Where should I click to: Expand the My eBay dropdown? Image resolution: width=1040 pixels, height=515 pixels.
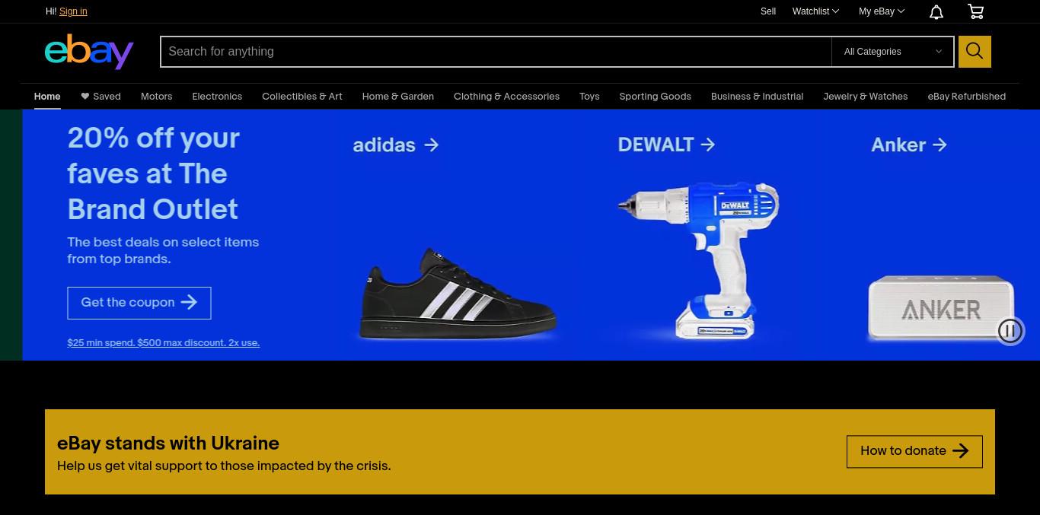[882, 11]
